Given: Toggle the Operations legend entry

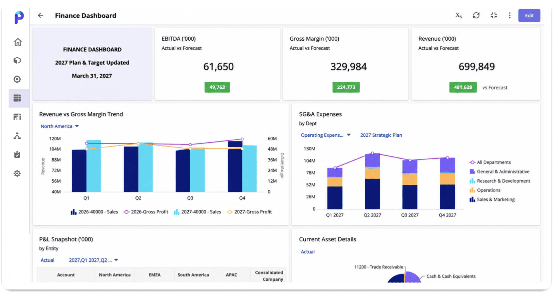Looking at the screenshot, I should tap(485, 190).
